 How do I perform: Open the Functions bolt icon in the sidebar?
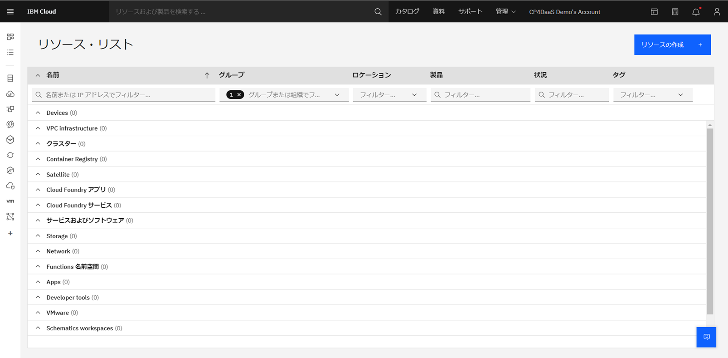point(10,124)
